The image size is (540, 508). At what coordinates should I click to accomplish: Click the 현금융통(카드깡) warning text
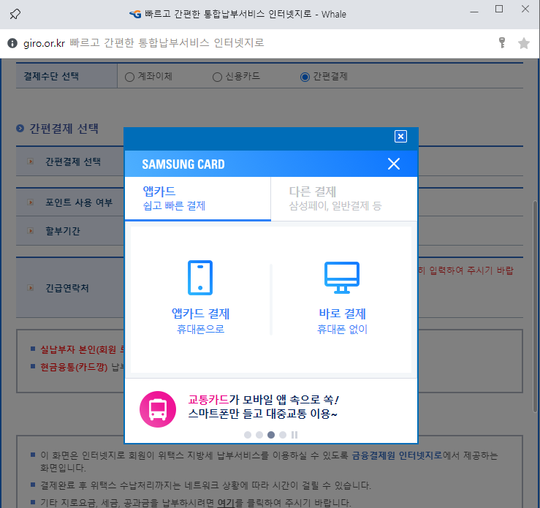pos(74,367)
